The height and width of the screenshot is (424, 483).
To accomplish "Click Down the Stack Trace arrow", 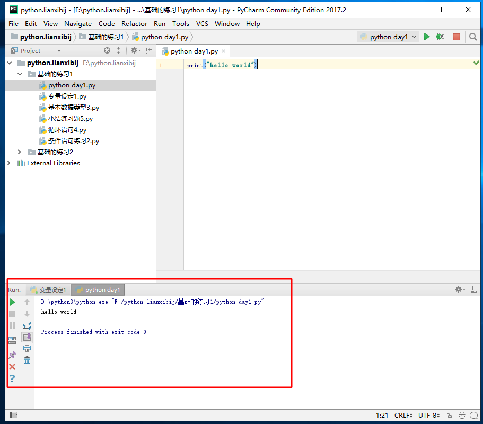I will pyautogui.click(x=27, y=314).
